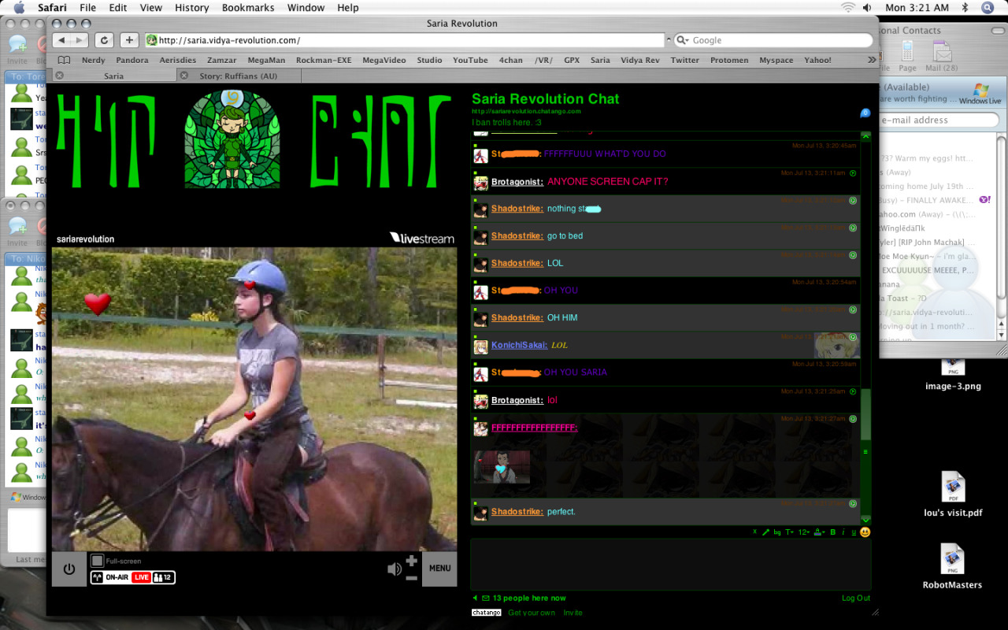1008x630 pixels.
Task: Show all bookmarks book icon
Action: click(x=65, y=60)
